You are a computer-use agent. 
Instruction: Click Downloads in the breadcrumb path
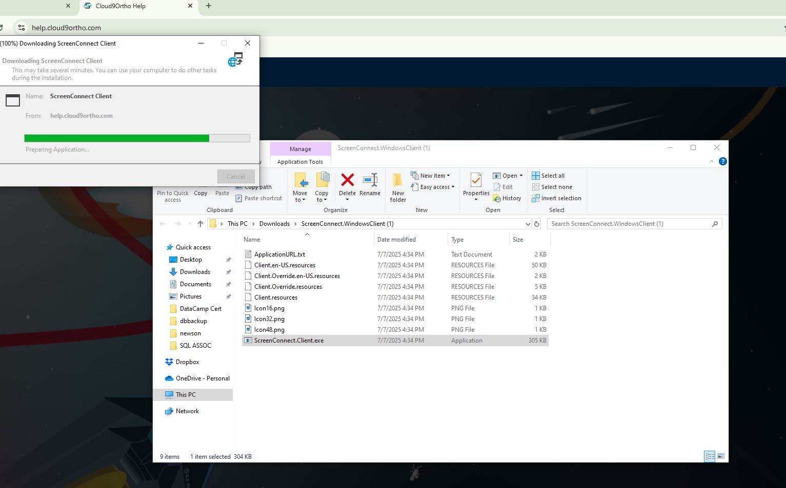(x=274, y=224)
